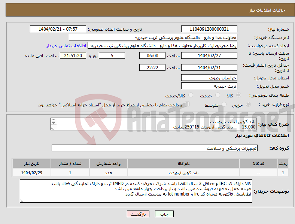Click the general description text area

click(153, 124)
